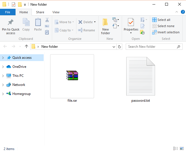The image size is (186, 152).
Task: Switch to the Home ribbon tab
Action: [24, 12]
